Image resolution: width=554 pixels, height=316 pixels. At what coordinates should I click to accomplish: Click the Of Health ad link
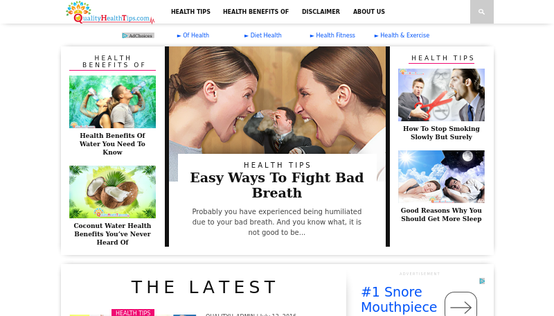click(x=193, y=35)
